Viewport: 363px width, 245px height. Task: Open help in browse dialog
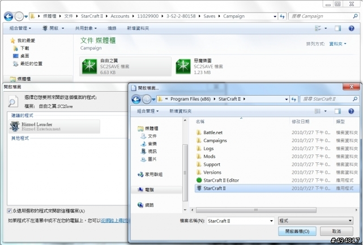tap(351, 111)
